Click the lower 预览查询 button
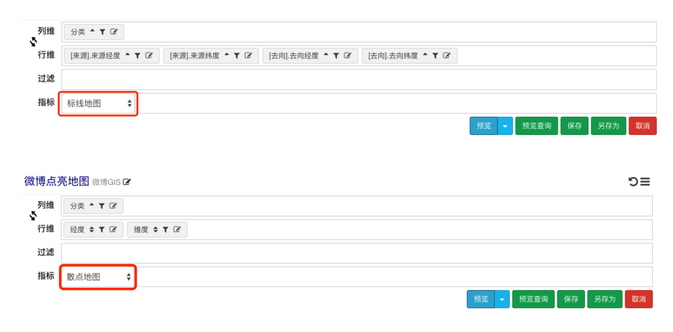Viewport: 673px width, 332px height. 533,299
